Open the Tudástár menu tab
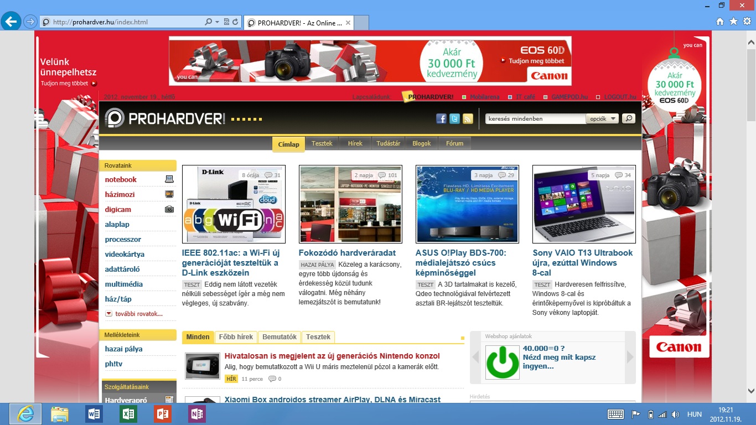The width and height of the screenshot is (756, 425). point(388,143)
